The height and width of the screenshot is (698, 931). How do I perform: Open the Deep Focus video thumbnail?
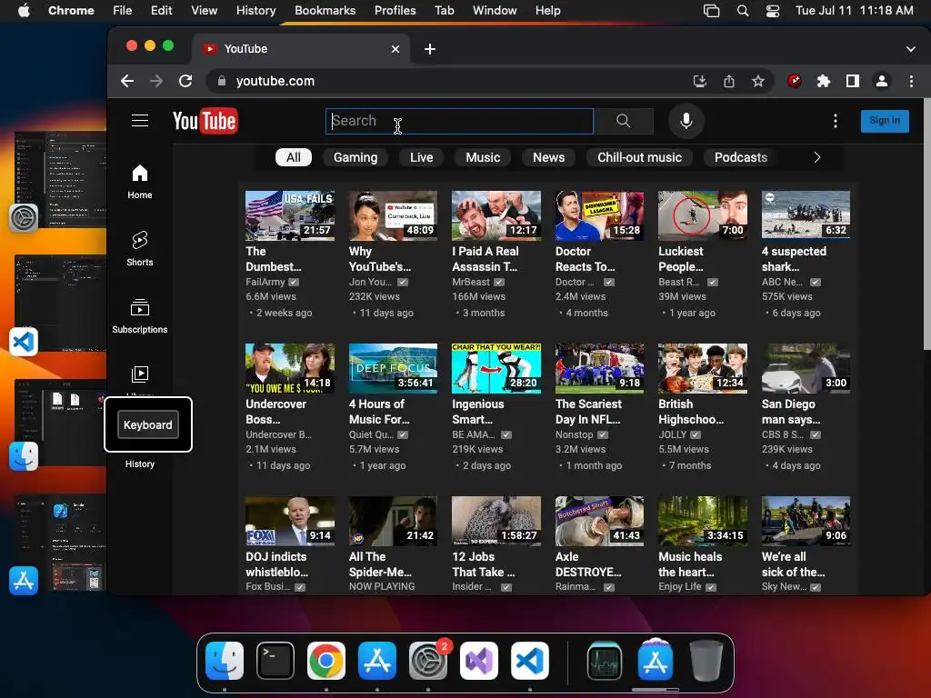pyautogui.click(x=393, y=368)
